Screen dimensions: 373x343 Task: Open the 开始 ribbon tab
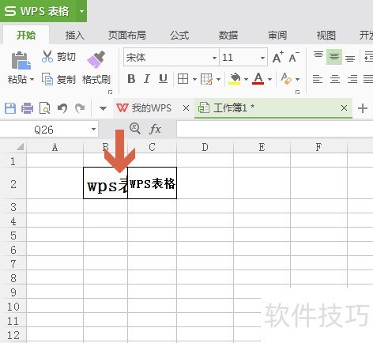(26, 35)
